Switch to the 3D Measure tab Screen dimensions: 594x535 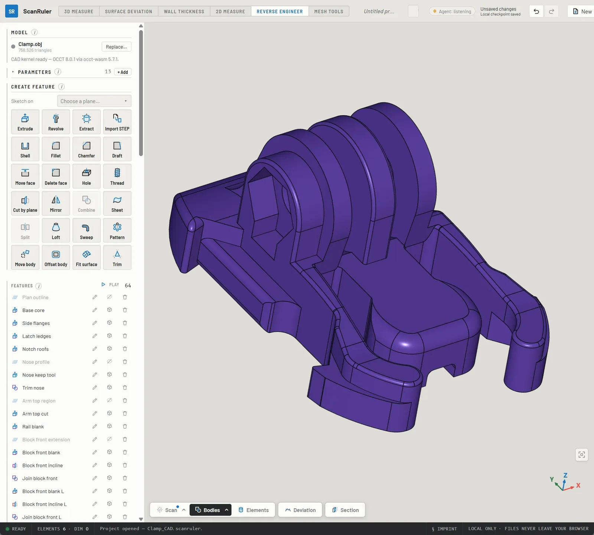coord(79,11)
